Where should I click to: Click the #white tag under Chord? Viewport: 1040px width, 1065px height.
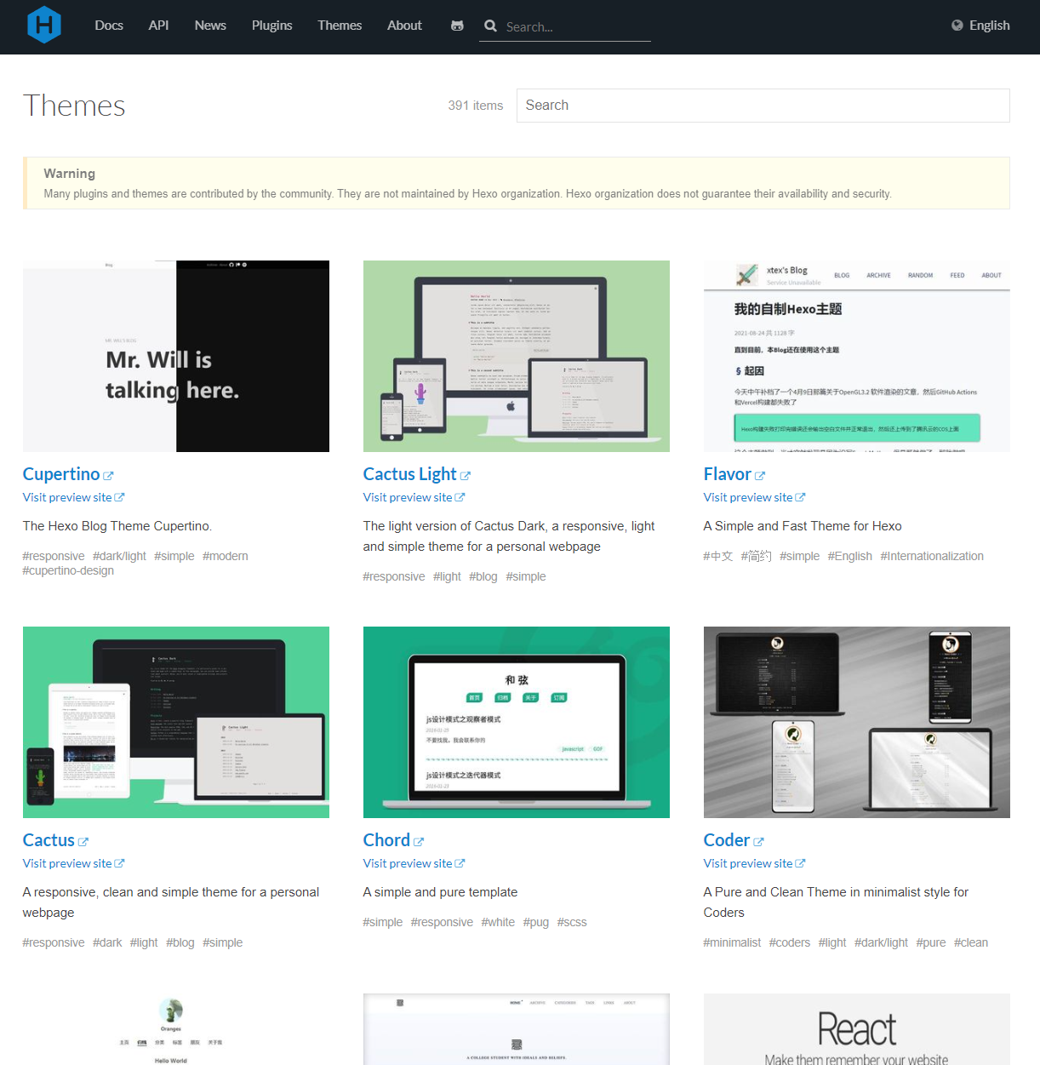pyautogui.click(x=498, y=922)
